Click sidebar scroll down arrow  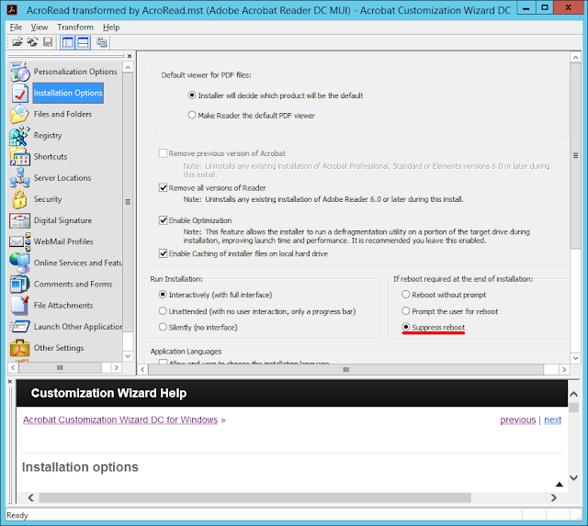(x=128, y=356)
